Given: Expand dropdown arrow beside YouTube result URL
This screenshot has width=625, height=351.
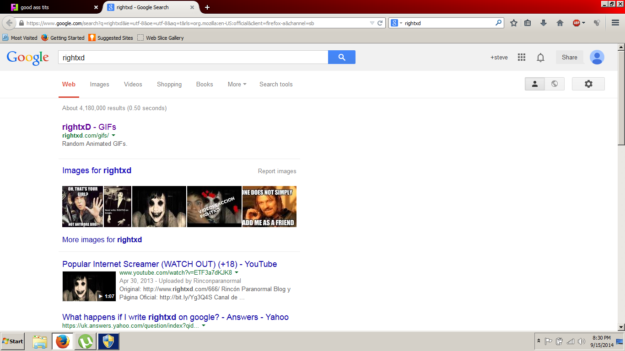Looking at the screenshot, I should 237,273.
